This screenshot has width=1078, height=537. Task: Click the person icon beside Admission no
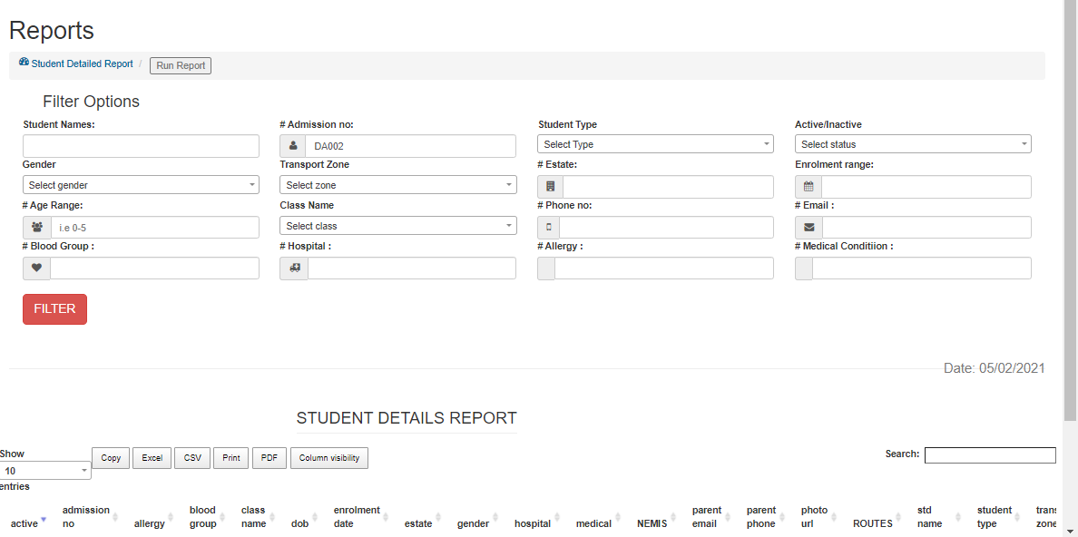[x=293, y=146]
